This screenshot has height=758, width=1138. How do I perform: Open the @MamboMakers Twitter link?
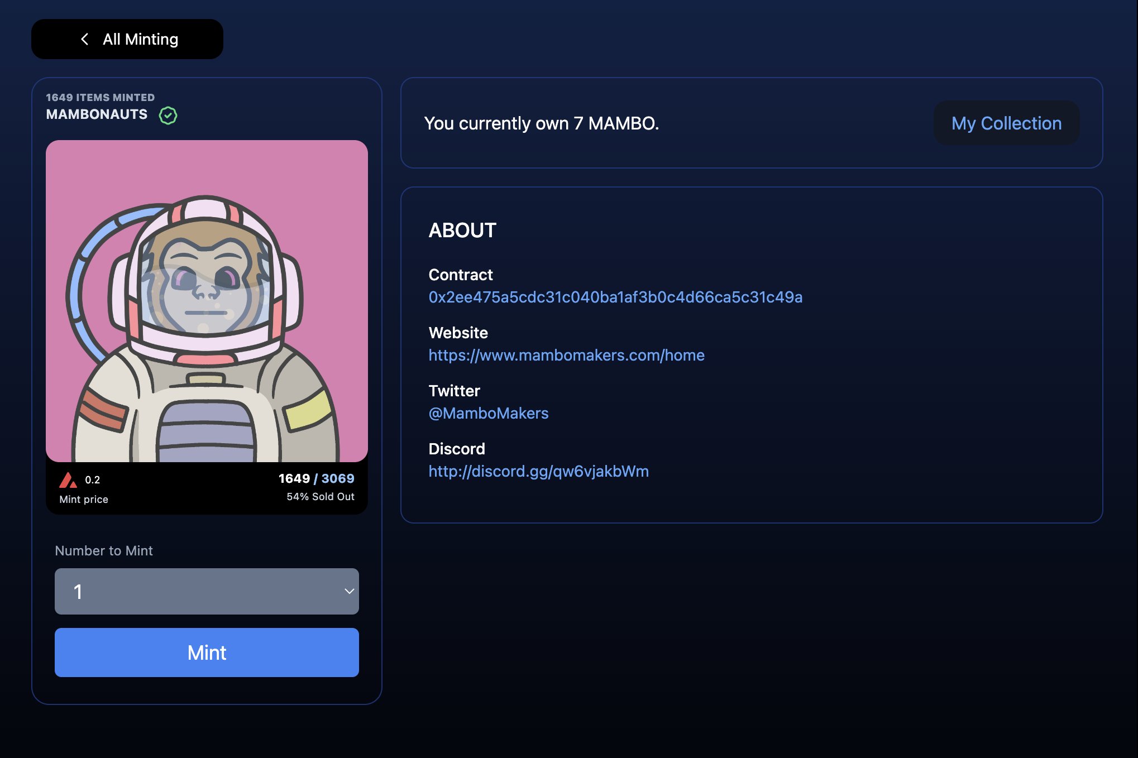[489, 414]
